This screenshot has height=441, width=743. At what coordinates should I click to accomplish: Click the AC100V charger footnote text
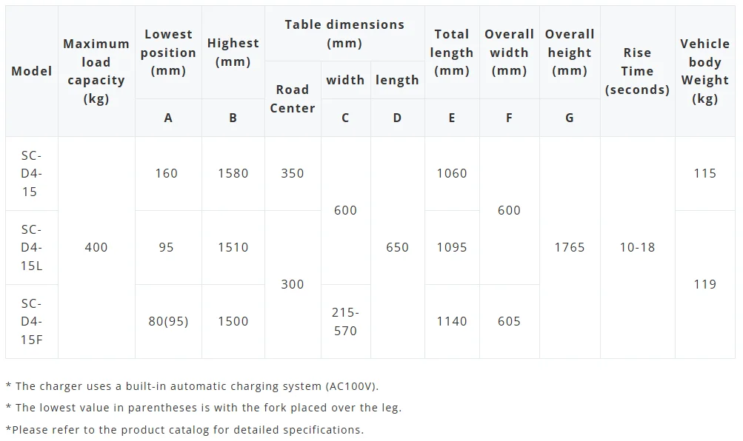pyautogui.click(x=193, y=386)
